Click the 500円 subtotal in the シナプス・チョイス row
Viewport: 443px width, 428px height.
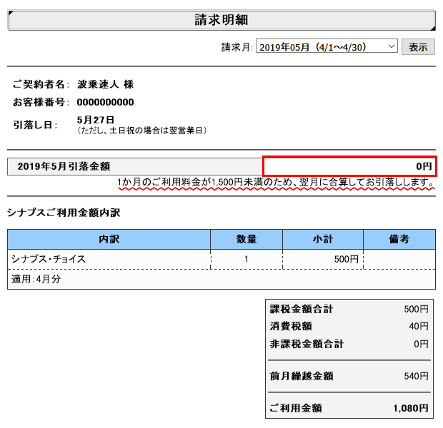[346, 259]
